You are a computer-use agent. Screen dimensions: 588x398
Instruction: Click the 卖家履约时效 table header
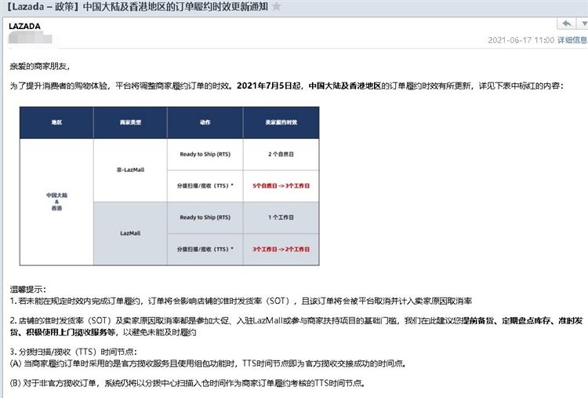click(281, 122)
